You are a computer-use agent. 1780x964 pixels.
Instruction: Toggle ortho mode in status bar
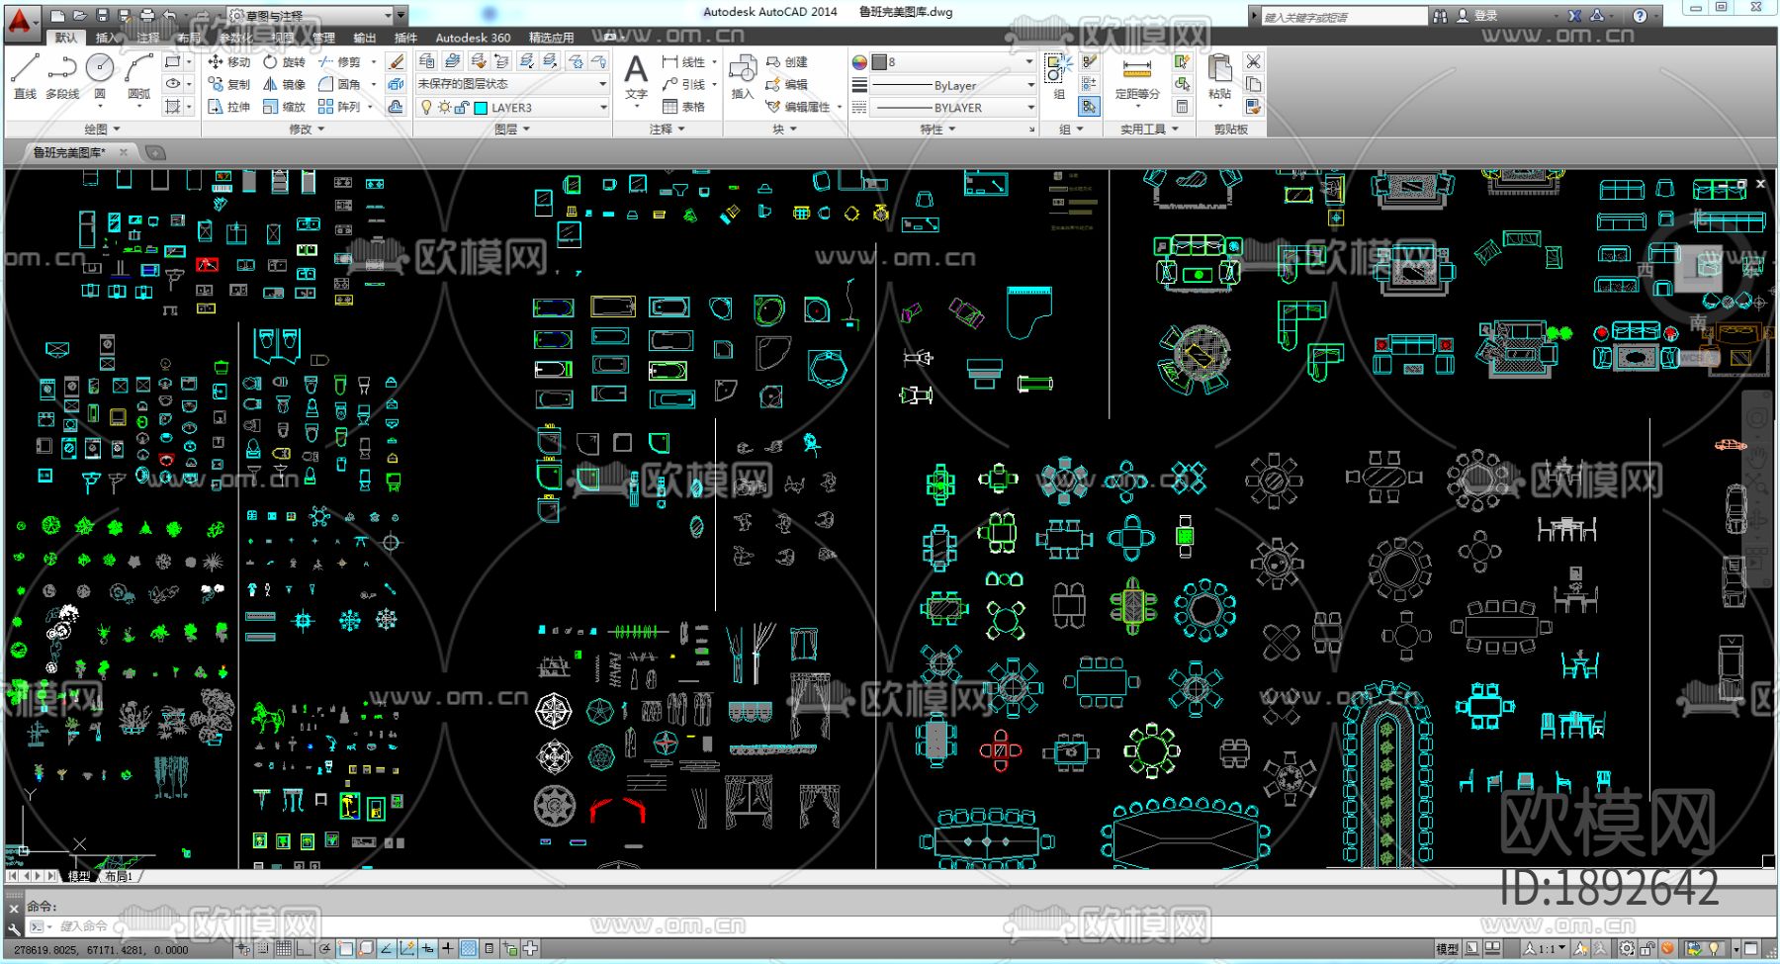click(304, 949)
